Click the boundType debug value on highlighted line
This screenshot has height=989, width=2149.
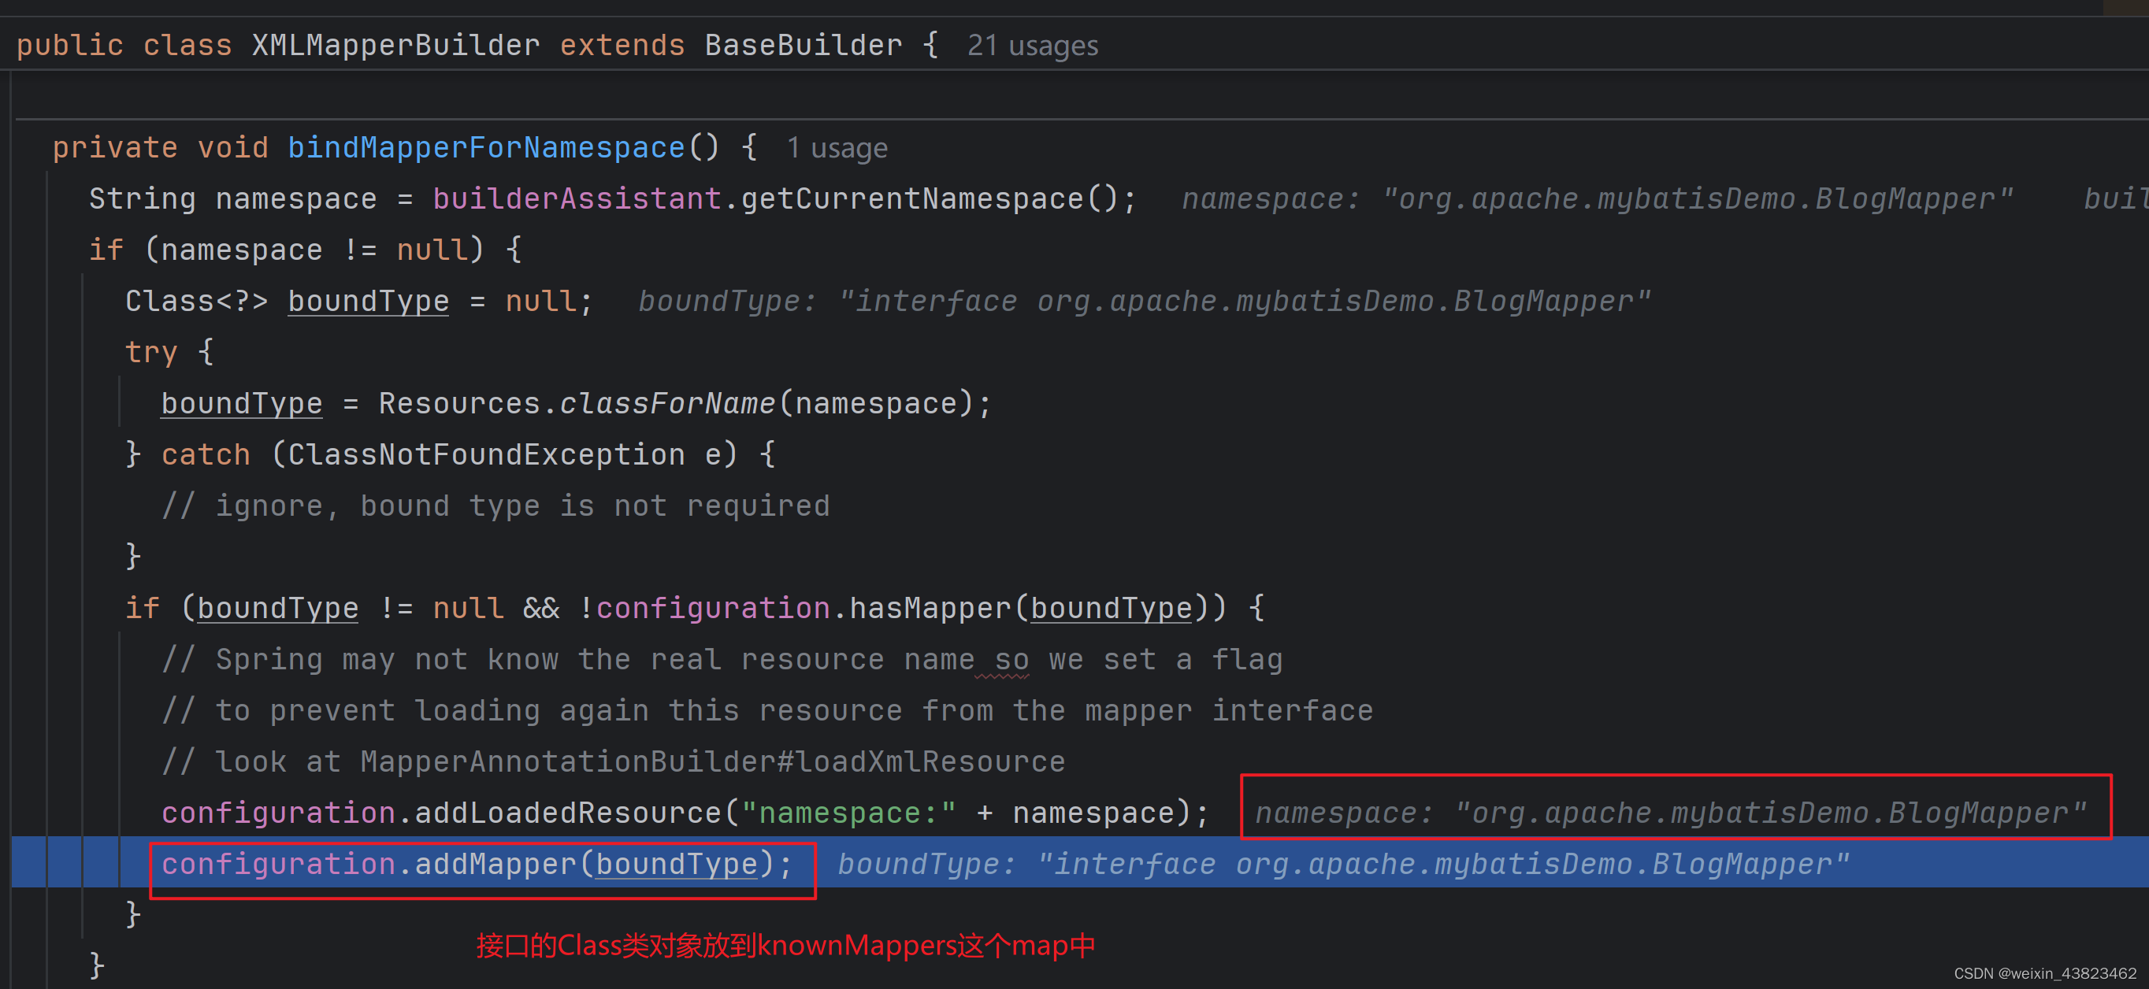click(x=1342, y=864)
